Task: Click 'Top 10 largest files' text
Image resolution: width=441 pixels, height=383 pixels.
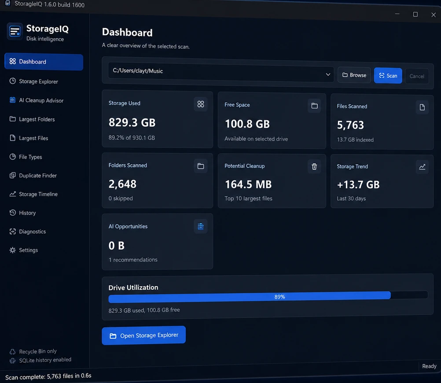Action: coord(248,199)
